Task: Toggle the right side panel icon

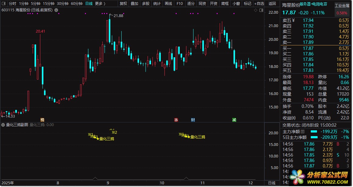Action: 261,10
